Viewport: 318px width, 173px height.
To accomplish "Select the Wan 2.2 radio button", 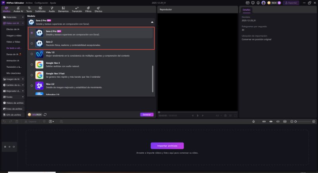I will point(32,86).
